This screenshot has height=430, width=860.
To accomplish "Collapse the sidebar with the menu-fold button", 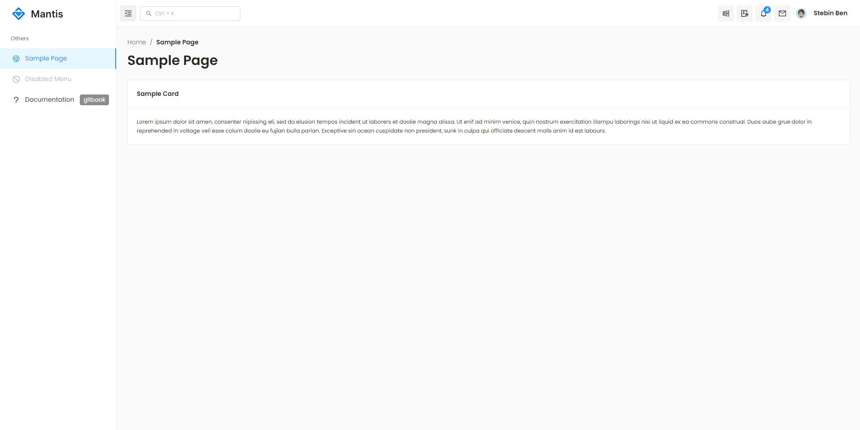I will coord(128,13).
